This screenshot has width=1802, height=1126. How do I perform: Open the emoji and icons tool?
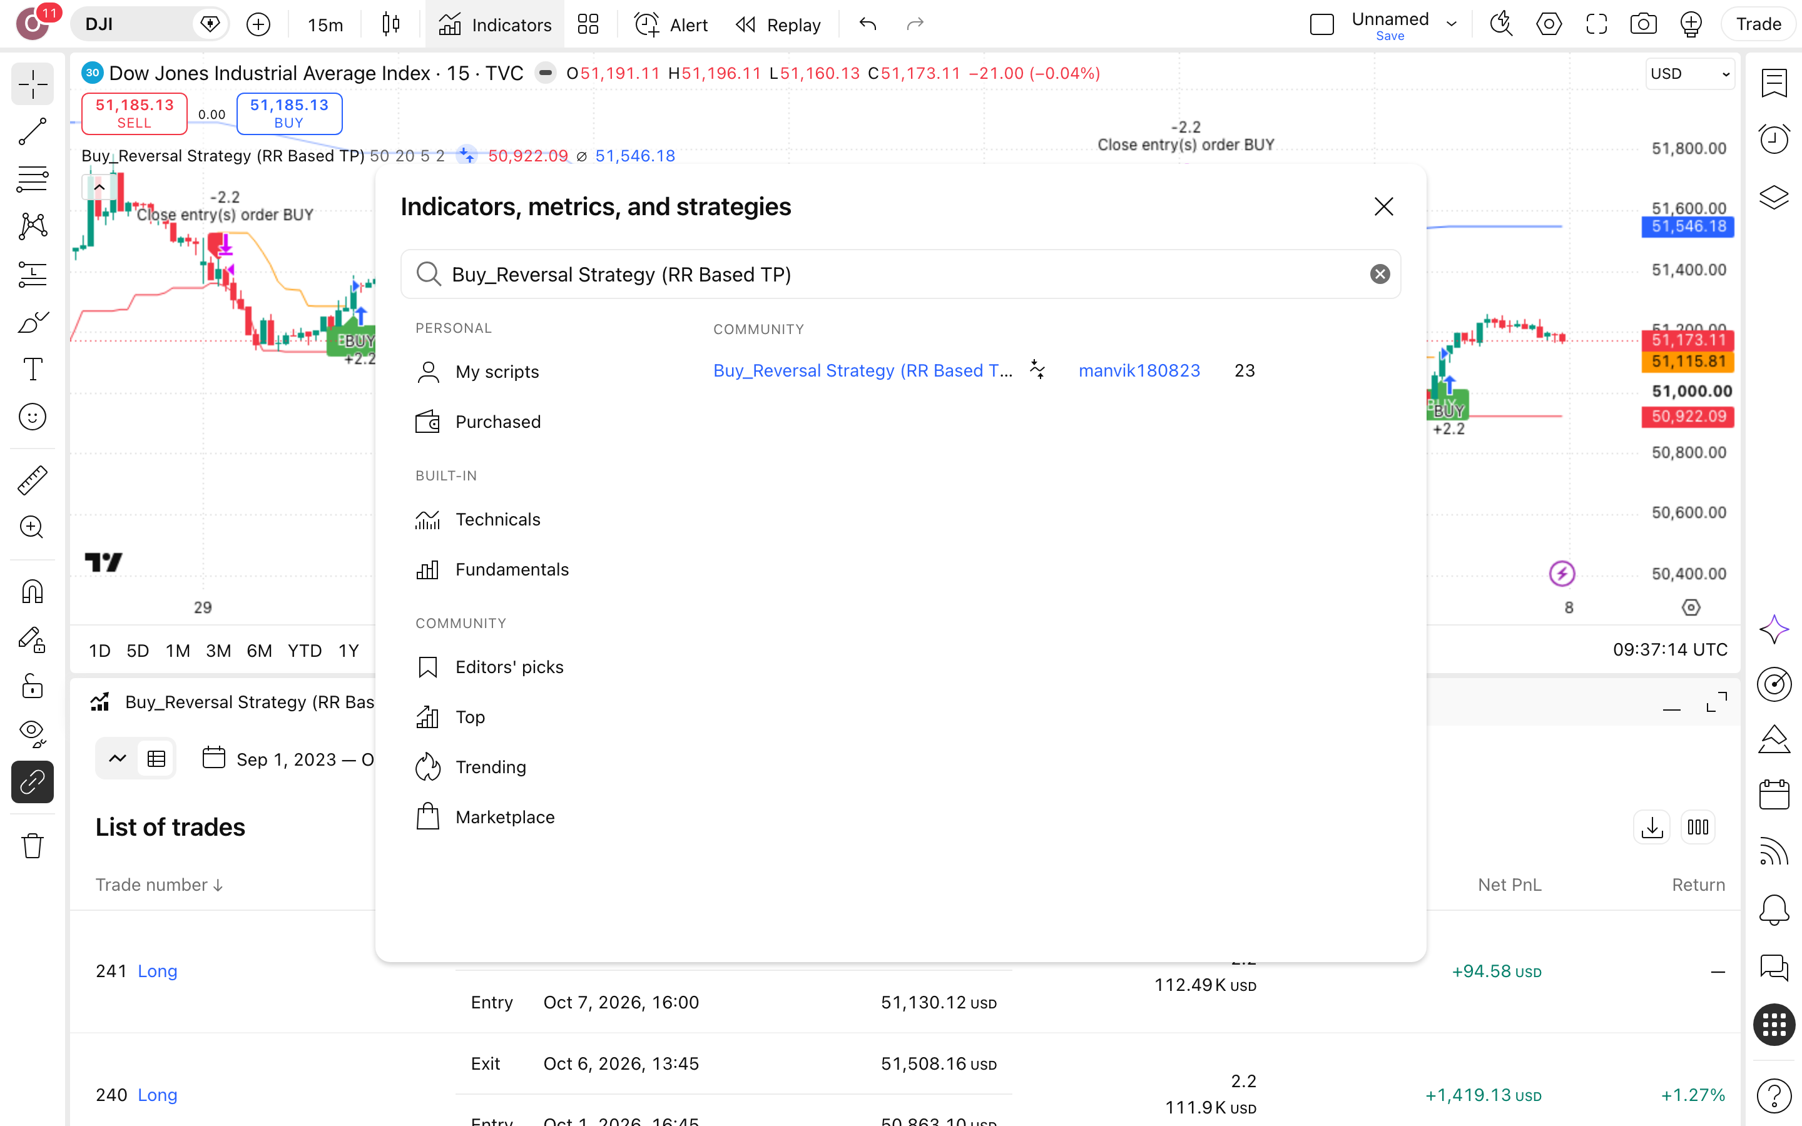(x=32, y=417)
